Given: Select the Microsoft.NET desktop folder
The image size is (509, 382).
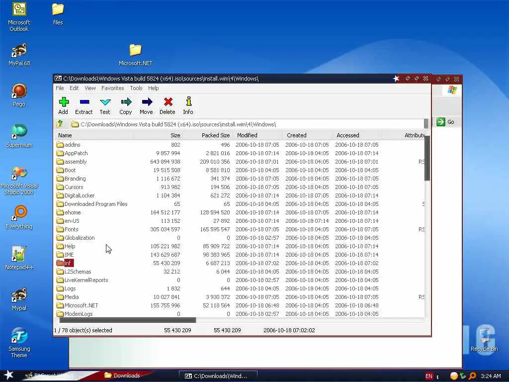Looking at the screenshot, I should (135, 55).
